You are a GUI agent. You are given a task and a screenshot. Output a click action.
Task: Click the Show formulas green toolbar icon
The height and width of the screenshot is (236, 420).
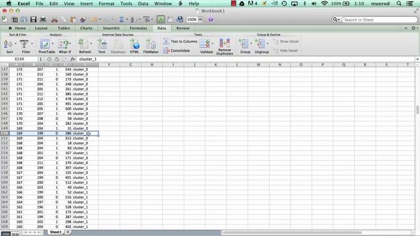click(x=160, y=19)
